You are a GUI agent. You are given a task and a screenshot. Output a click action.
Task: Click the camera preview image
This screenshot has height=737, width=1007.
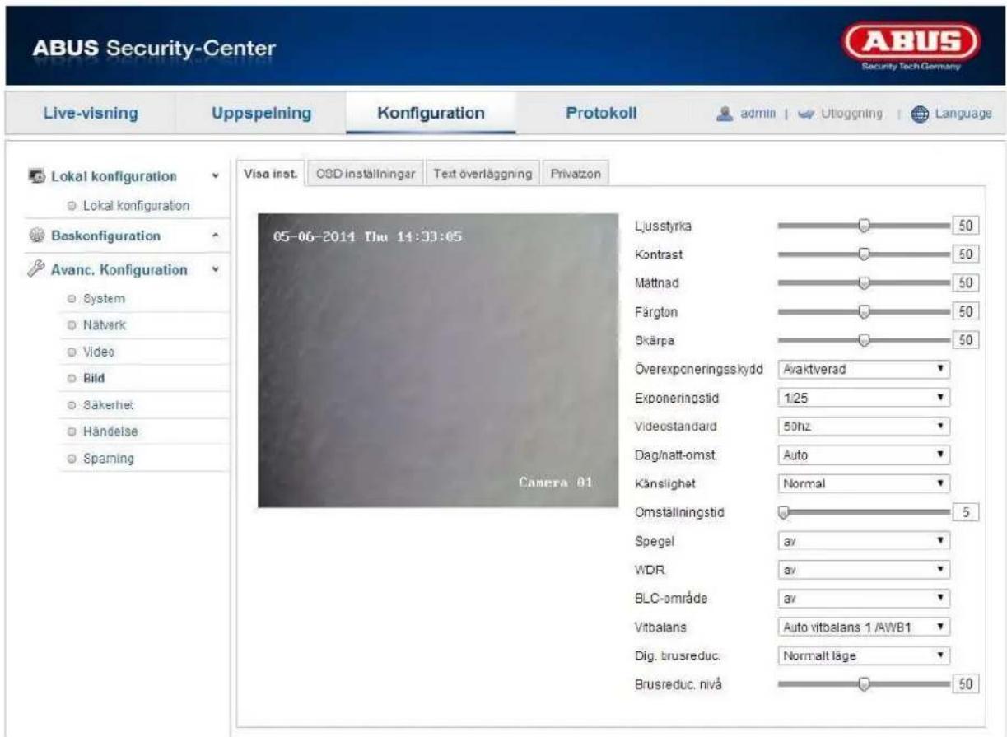click(438, 360)
